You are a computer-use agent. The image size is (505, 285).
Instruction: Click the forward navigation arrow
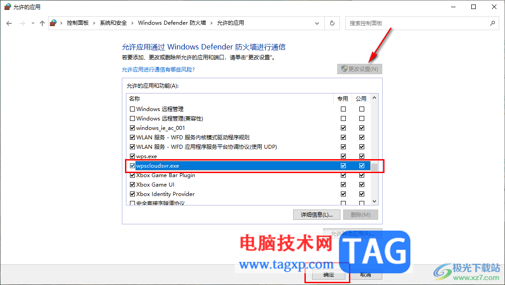22,23
